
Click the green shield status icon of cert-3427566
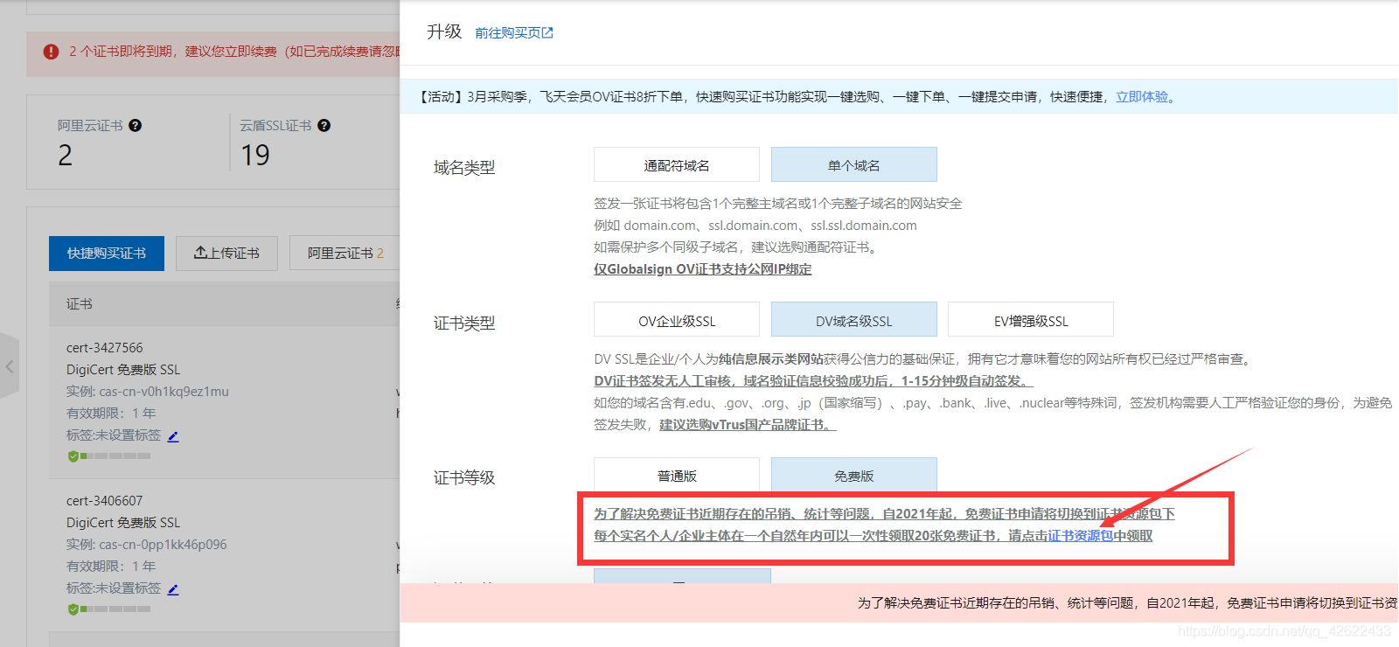tap(73, 456)
